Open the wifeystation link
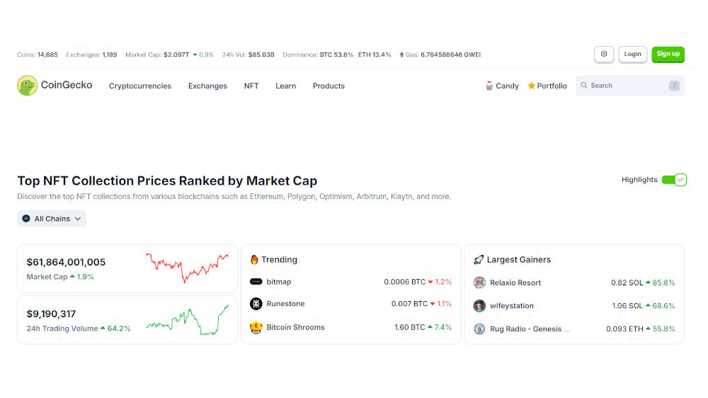 tap(512, 306)
